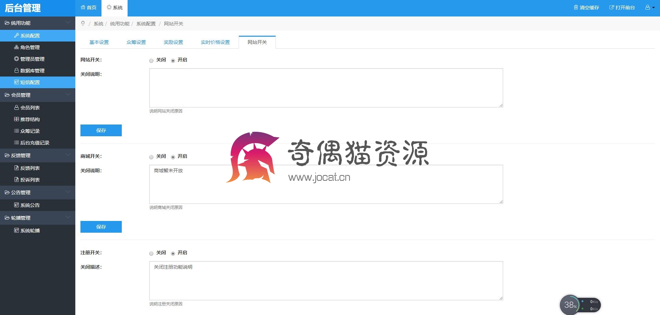Click the 商城暂未开放 textarea
The image size is (660, 315).
pyautogui.click(x=326, y=184)
